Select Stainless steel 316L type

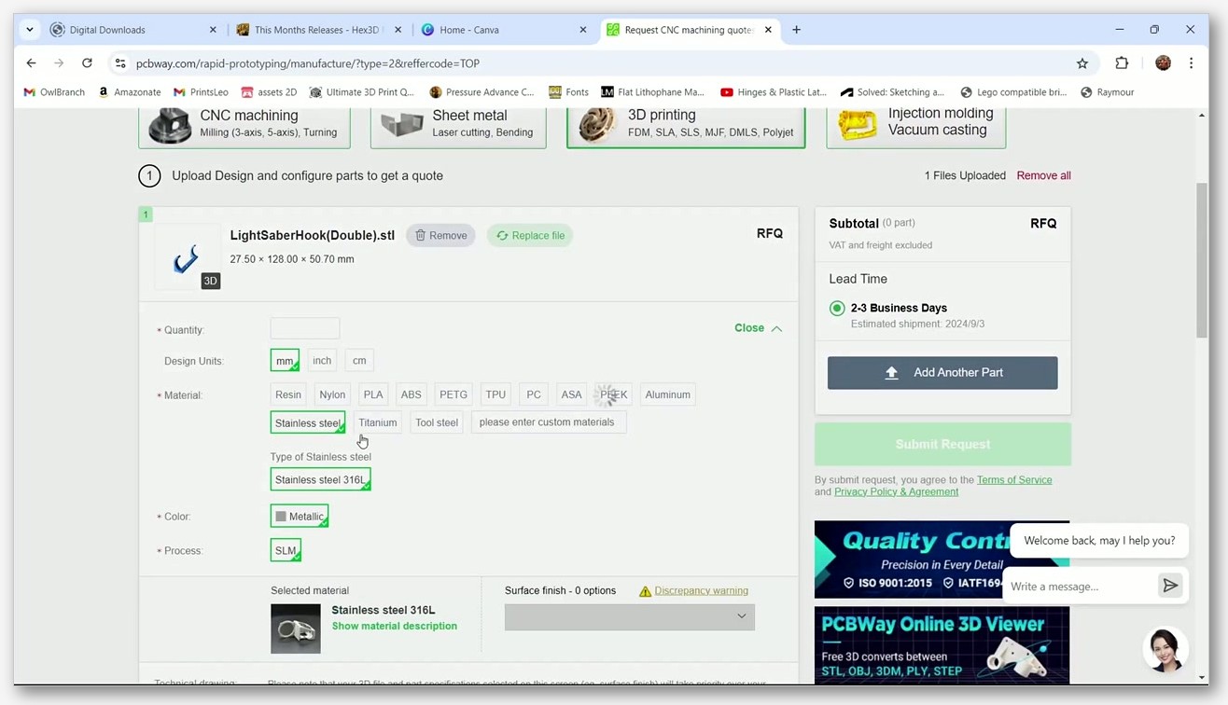[x=320, y=479]
